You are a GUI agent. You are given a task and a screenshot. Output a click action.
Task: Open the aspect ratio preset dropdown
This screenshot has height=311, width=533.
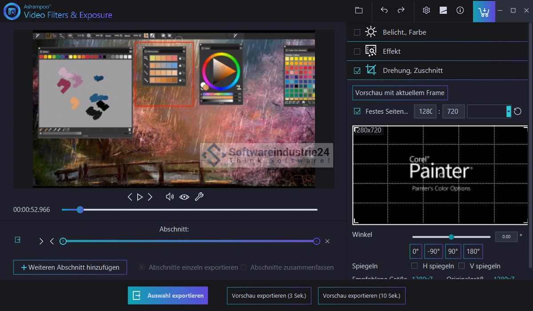(509, 112)
